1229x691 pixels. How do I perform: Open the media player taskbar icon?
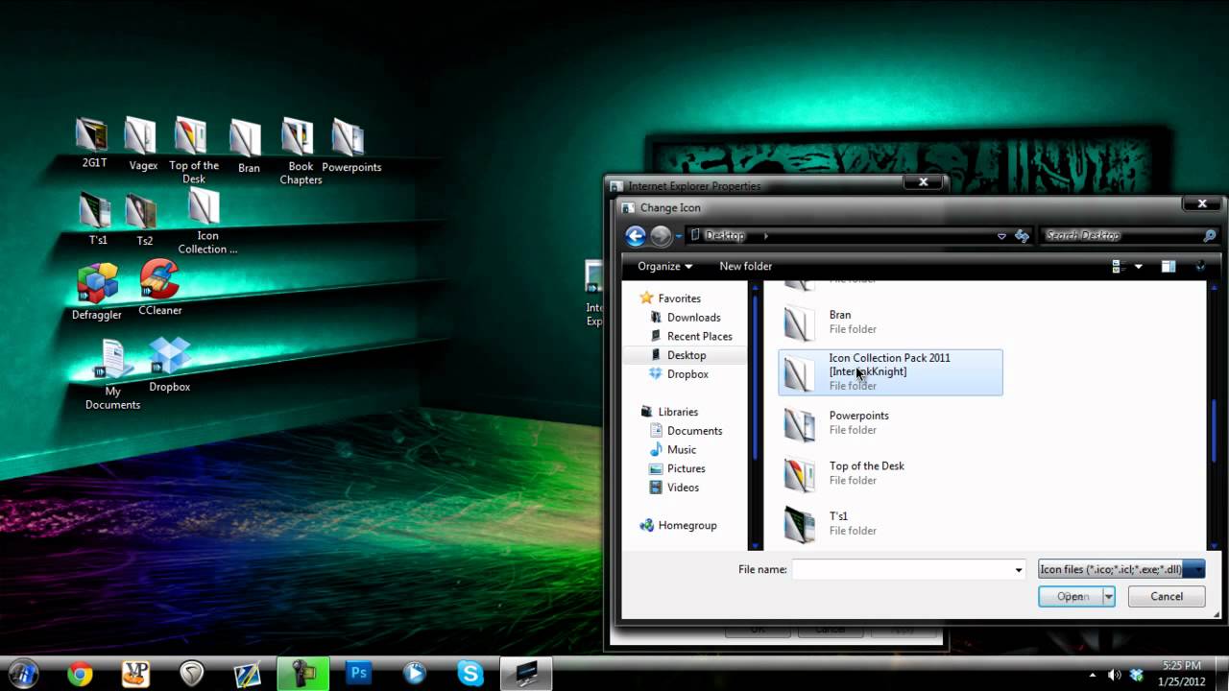click(x=415, y=674)
